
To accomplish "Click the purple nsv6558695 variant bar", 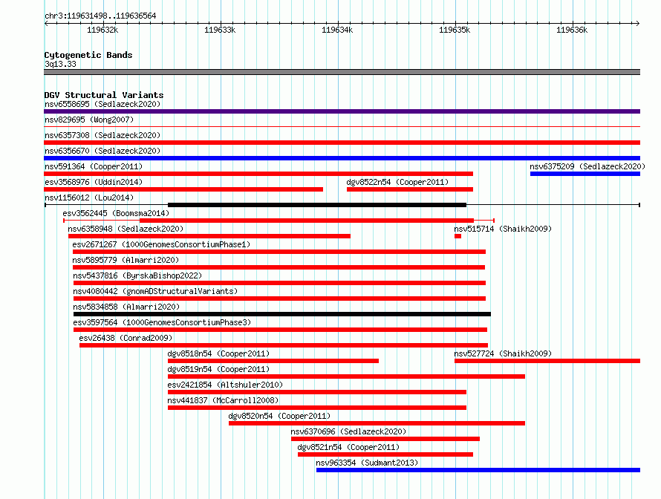I will coord(342,111).
